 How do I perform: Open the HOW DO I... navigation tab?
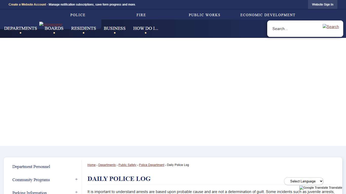tap(145, 28)
